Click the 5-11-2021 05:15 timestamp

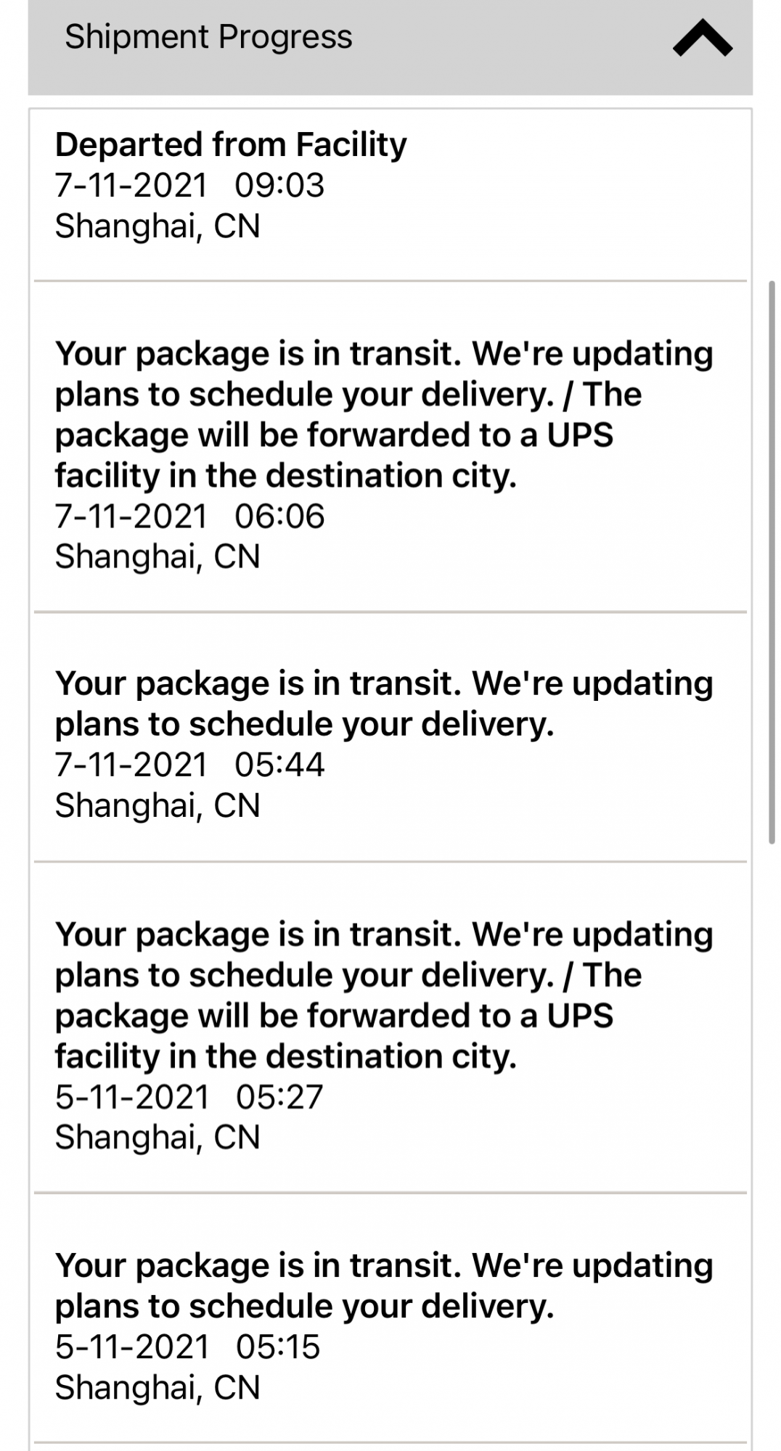tap(187, 1347)
